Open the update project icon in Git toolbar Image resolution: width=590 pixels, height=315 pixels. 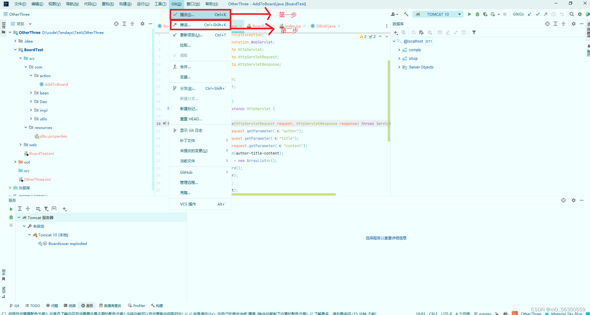click(529, 14)
